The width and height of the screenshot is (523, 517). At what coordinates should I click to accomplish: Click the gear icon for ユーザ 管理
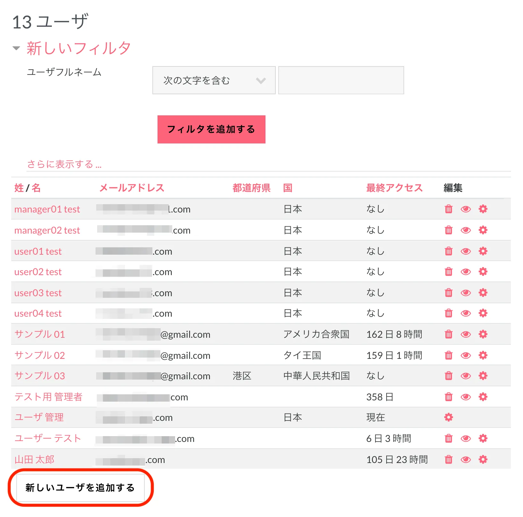(449, 417)
